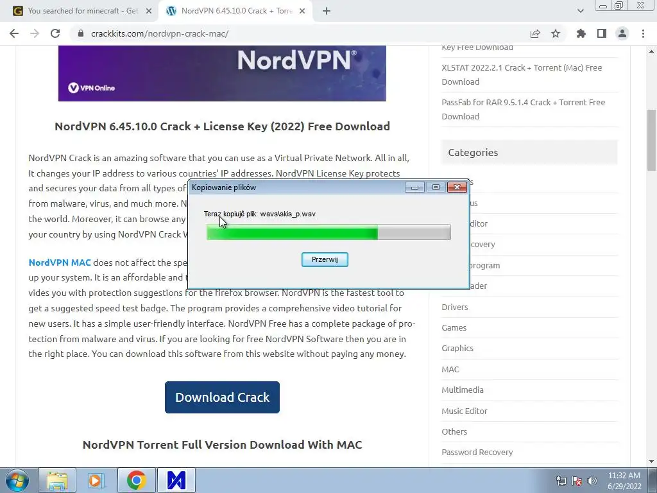Click 'NordVPN 6.45.10.0 Crack + License Key' heading
657x493 pixels.
(x=222, y=126)
